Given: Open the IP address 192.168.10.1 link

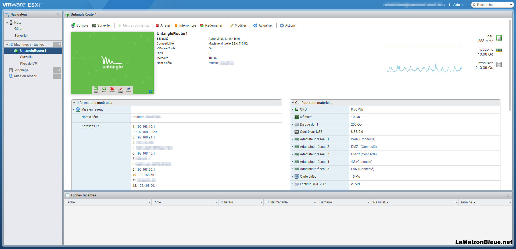Looking at the screenshot, I should [145, 127].
